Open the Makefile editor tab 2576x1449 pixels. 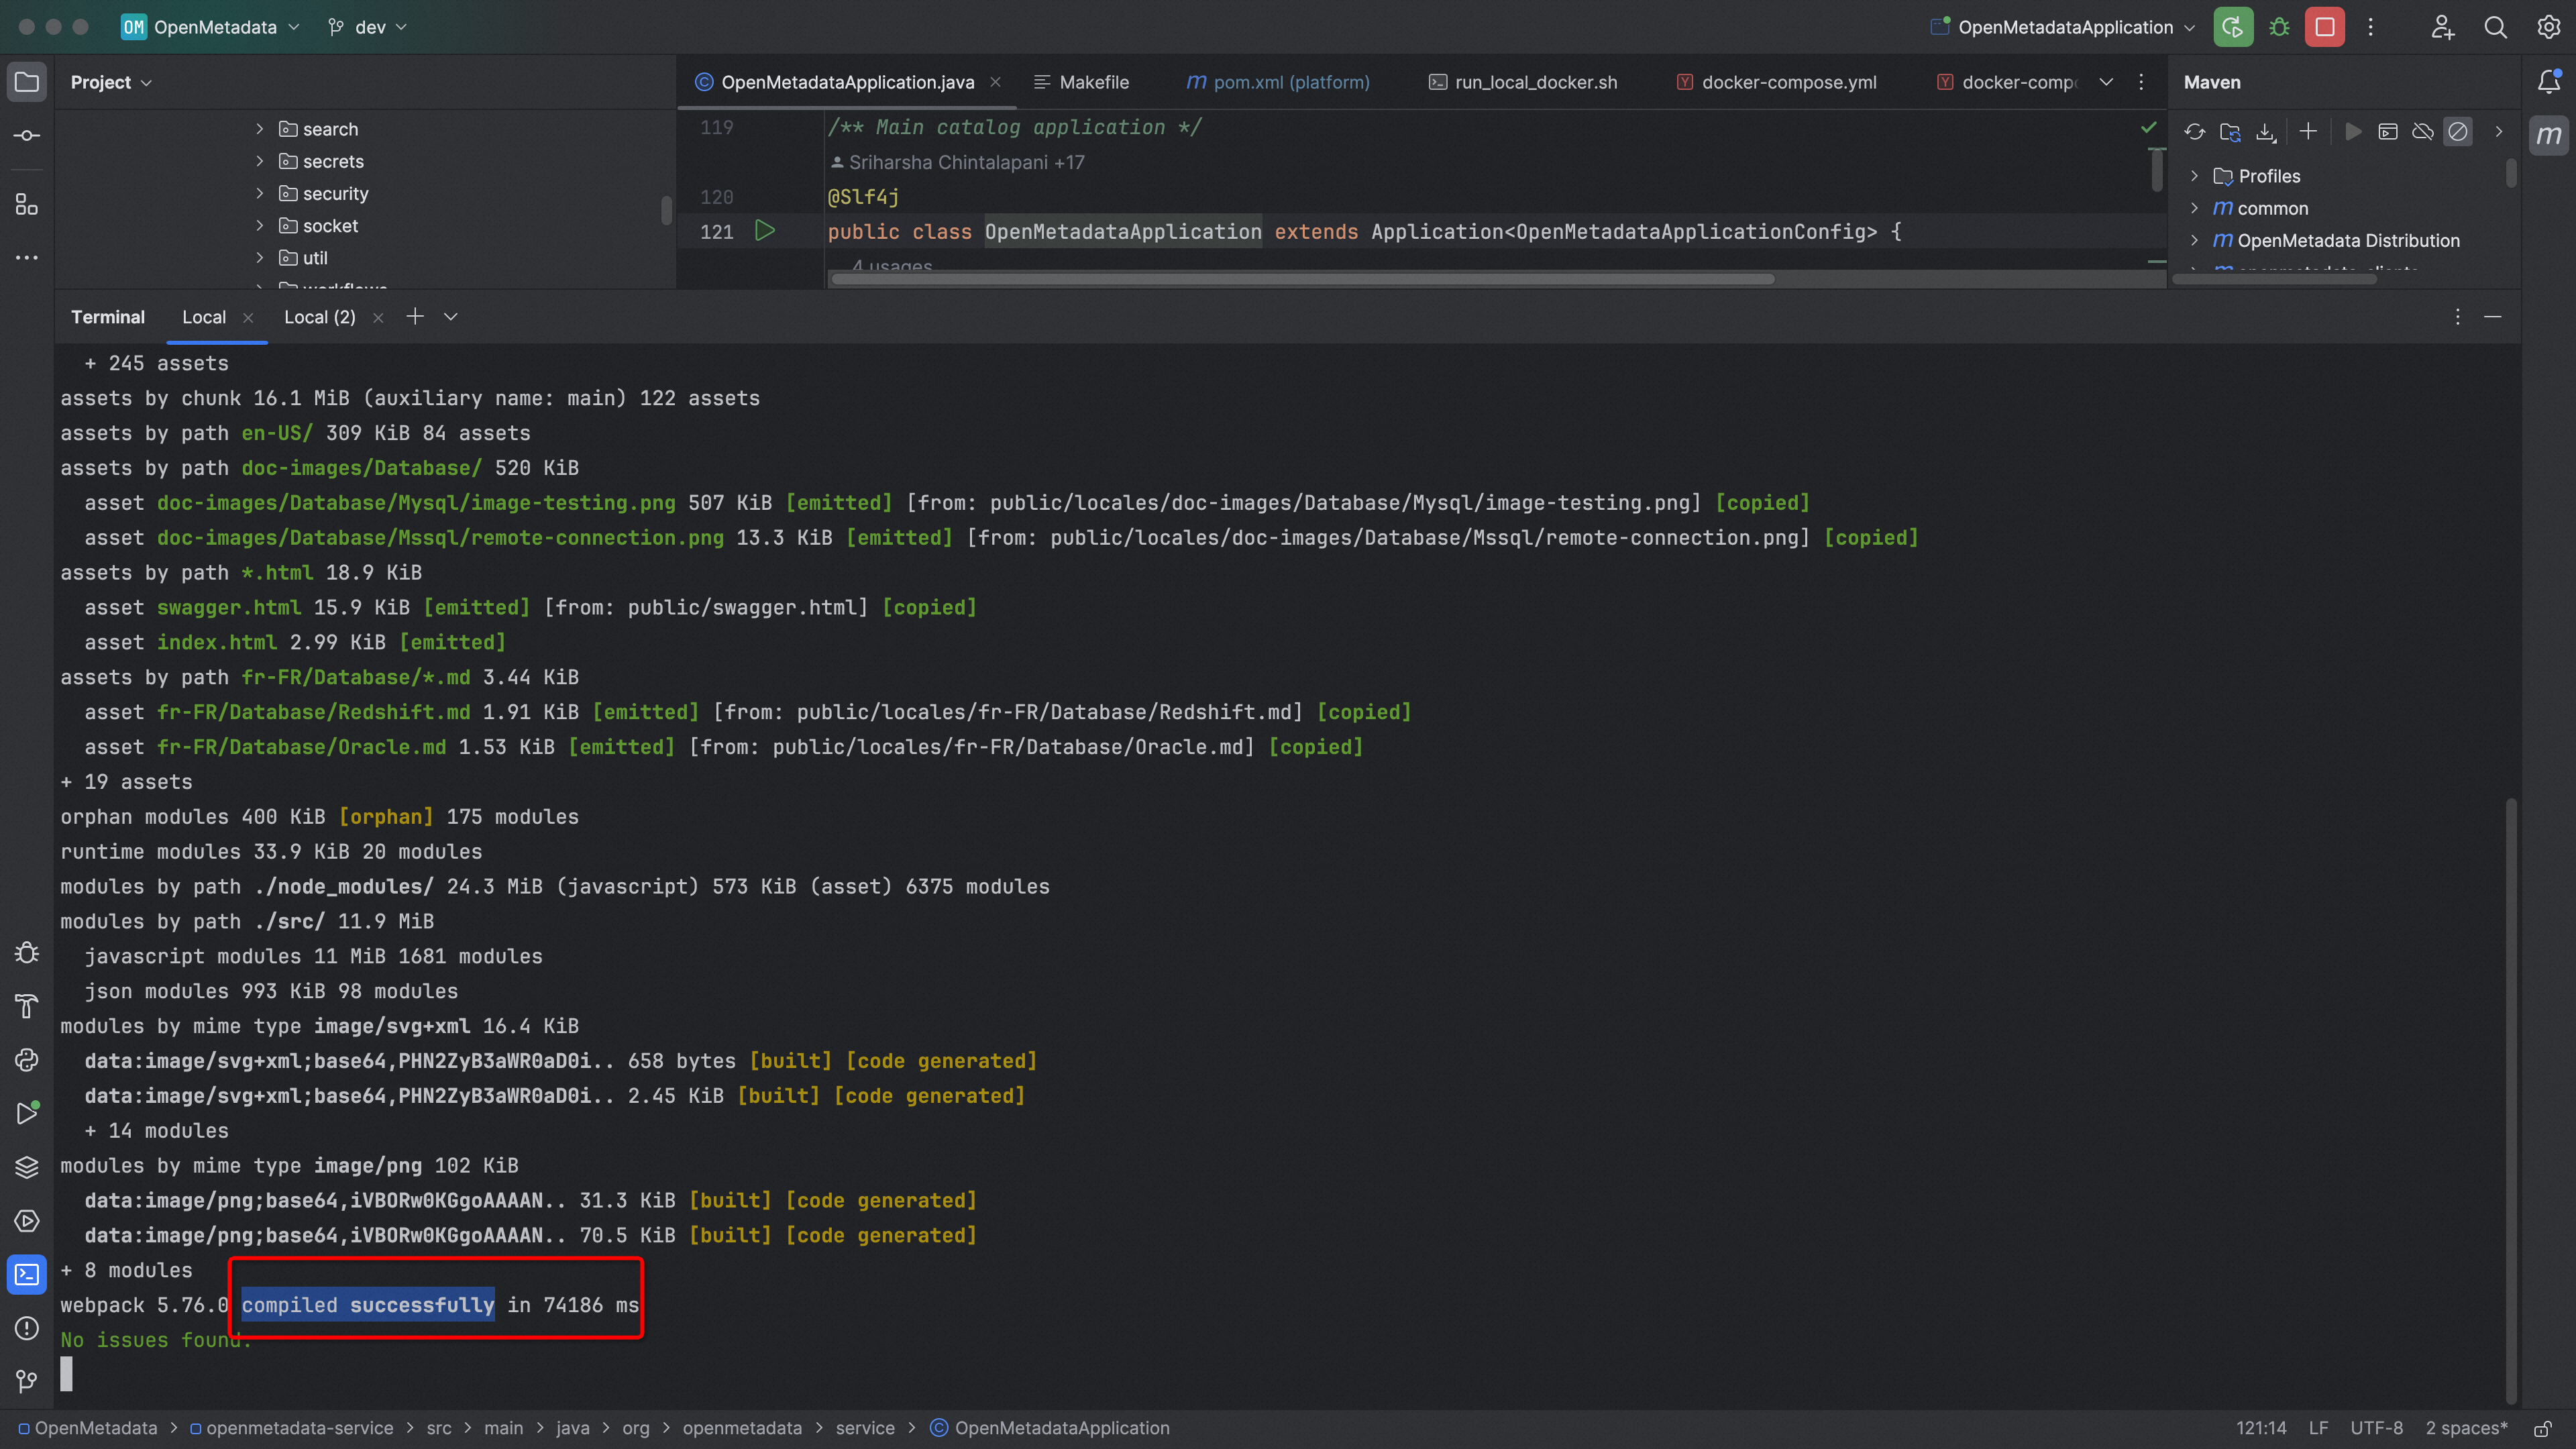[1093, 82]
